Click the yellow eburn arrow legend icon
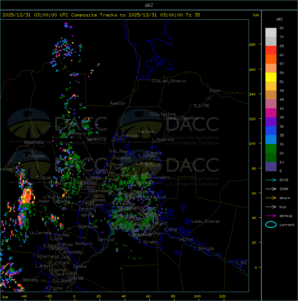 click(271, 198)
